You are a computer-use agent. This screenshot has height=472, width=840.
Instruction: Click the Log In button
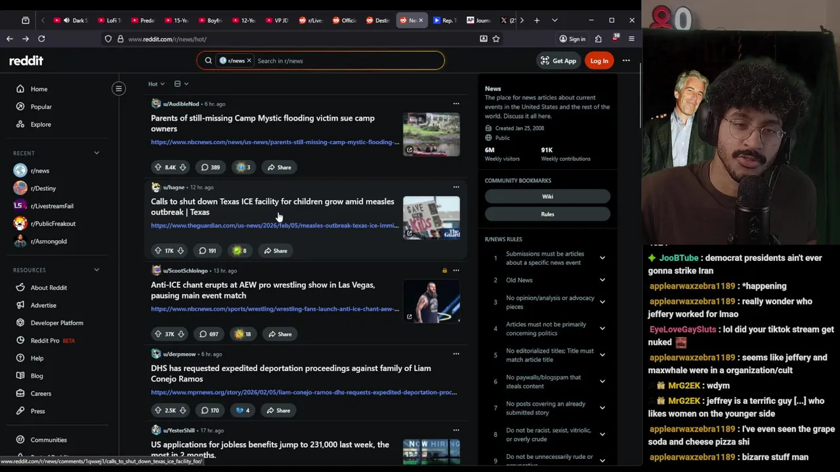599,60
